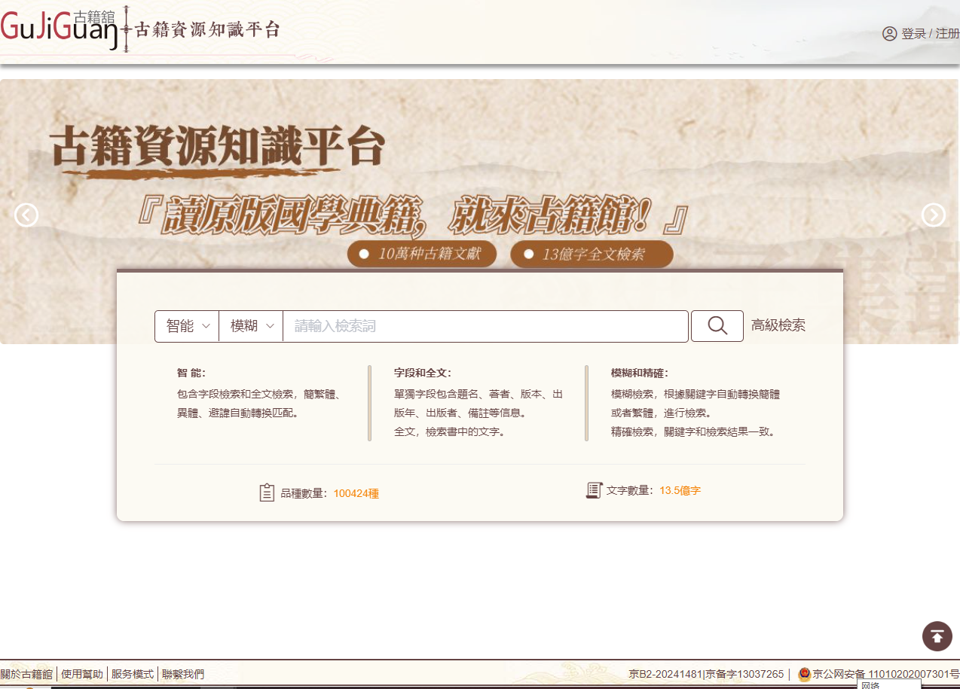This screenshot has width=960, height=689.
Task: Click the 10萬种古籍文獻 banner pill
Action: point(422,255)
